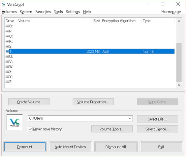Select drive letter W: label
186x157 pixels.
[x=12, y=67]
